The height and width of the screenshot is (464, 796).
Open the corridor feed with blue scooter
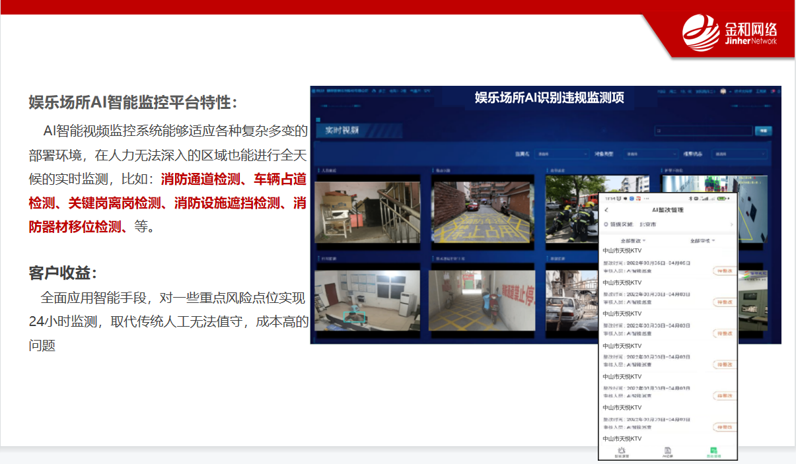click(x=482, y=301)
